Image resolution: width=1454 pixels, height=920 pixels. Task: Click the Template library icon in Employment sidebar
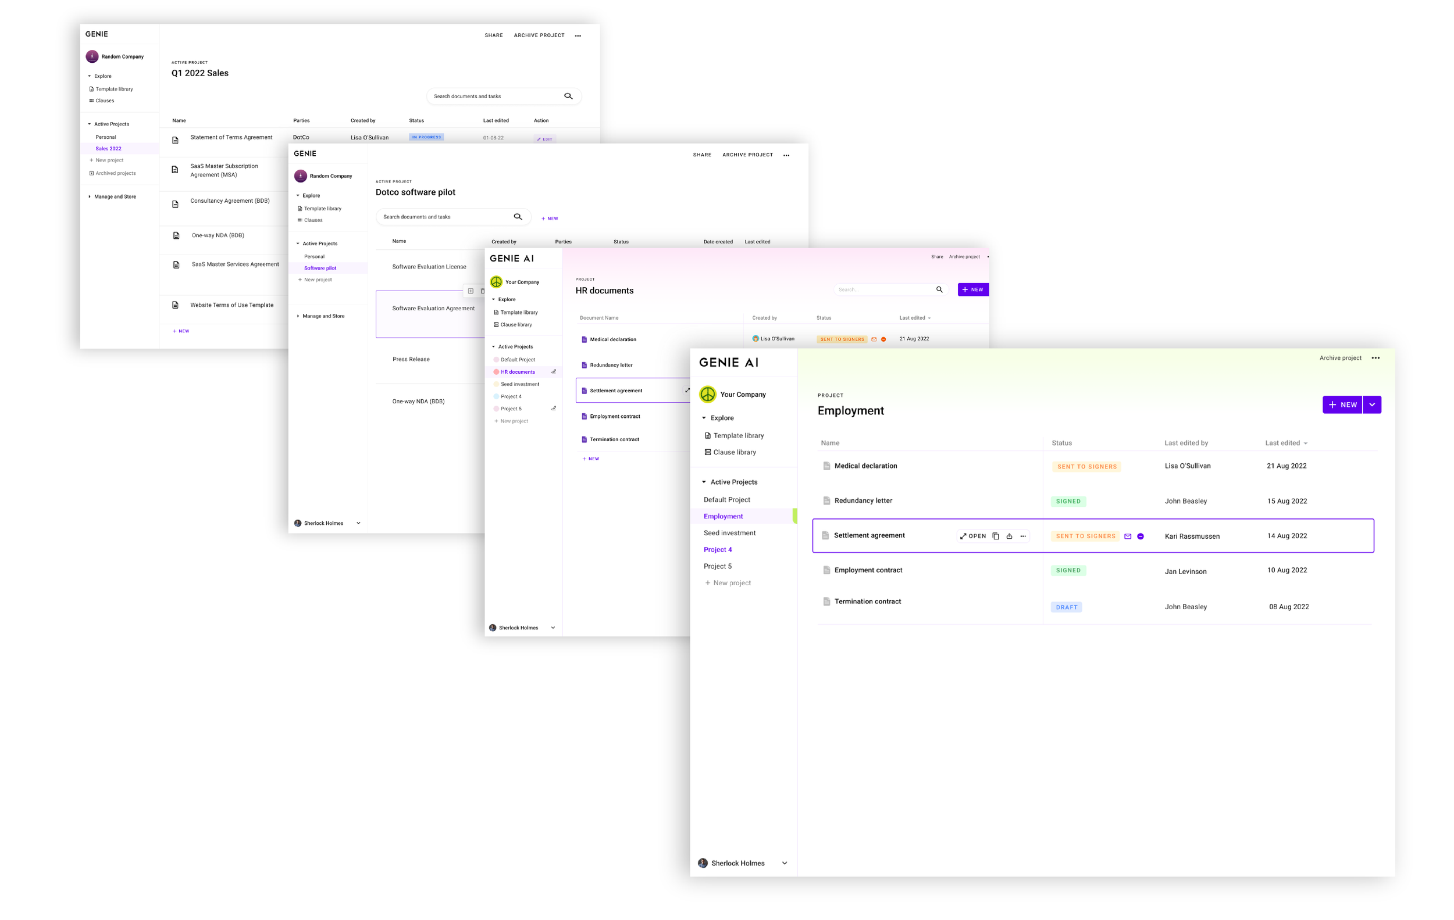tap(708, 435)
